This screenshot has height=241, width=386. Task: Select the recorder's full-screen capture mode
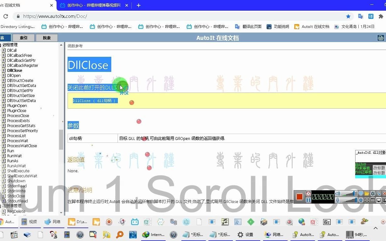tap(379, 200)
